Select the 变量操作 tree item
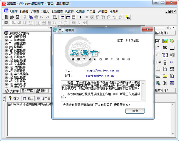The image size is (179, 141). pos(20,50)
